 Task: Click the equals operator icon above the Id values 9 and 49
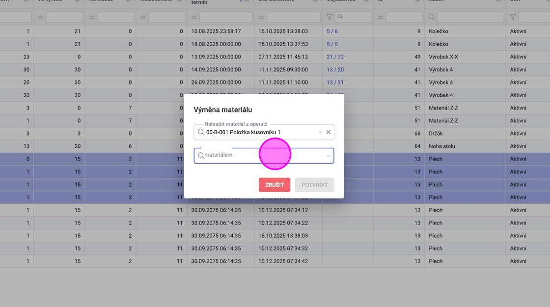point(381,17)
